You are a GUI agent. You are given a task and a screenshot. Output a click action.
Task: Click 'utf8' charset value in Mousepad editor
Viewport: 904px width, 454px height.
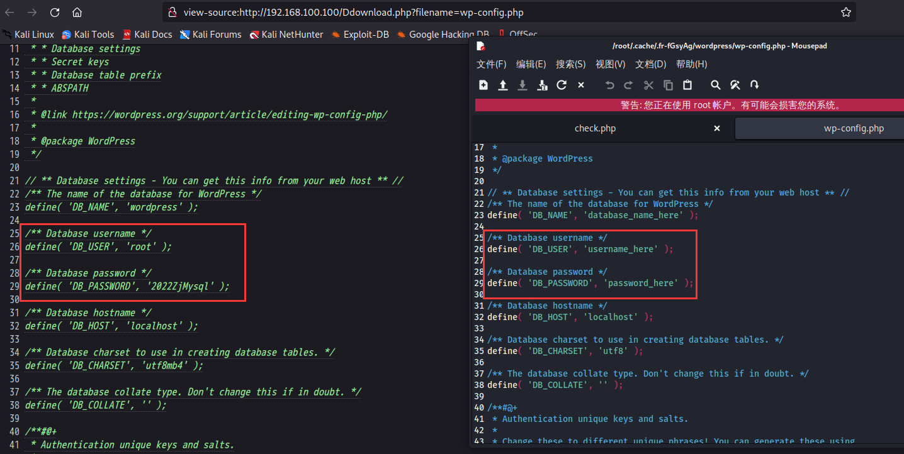pyautogui.click(x=621, y=351)
